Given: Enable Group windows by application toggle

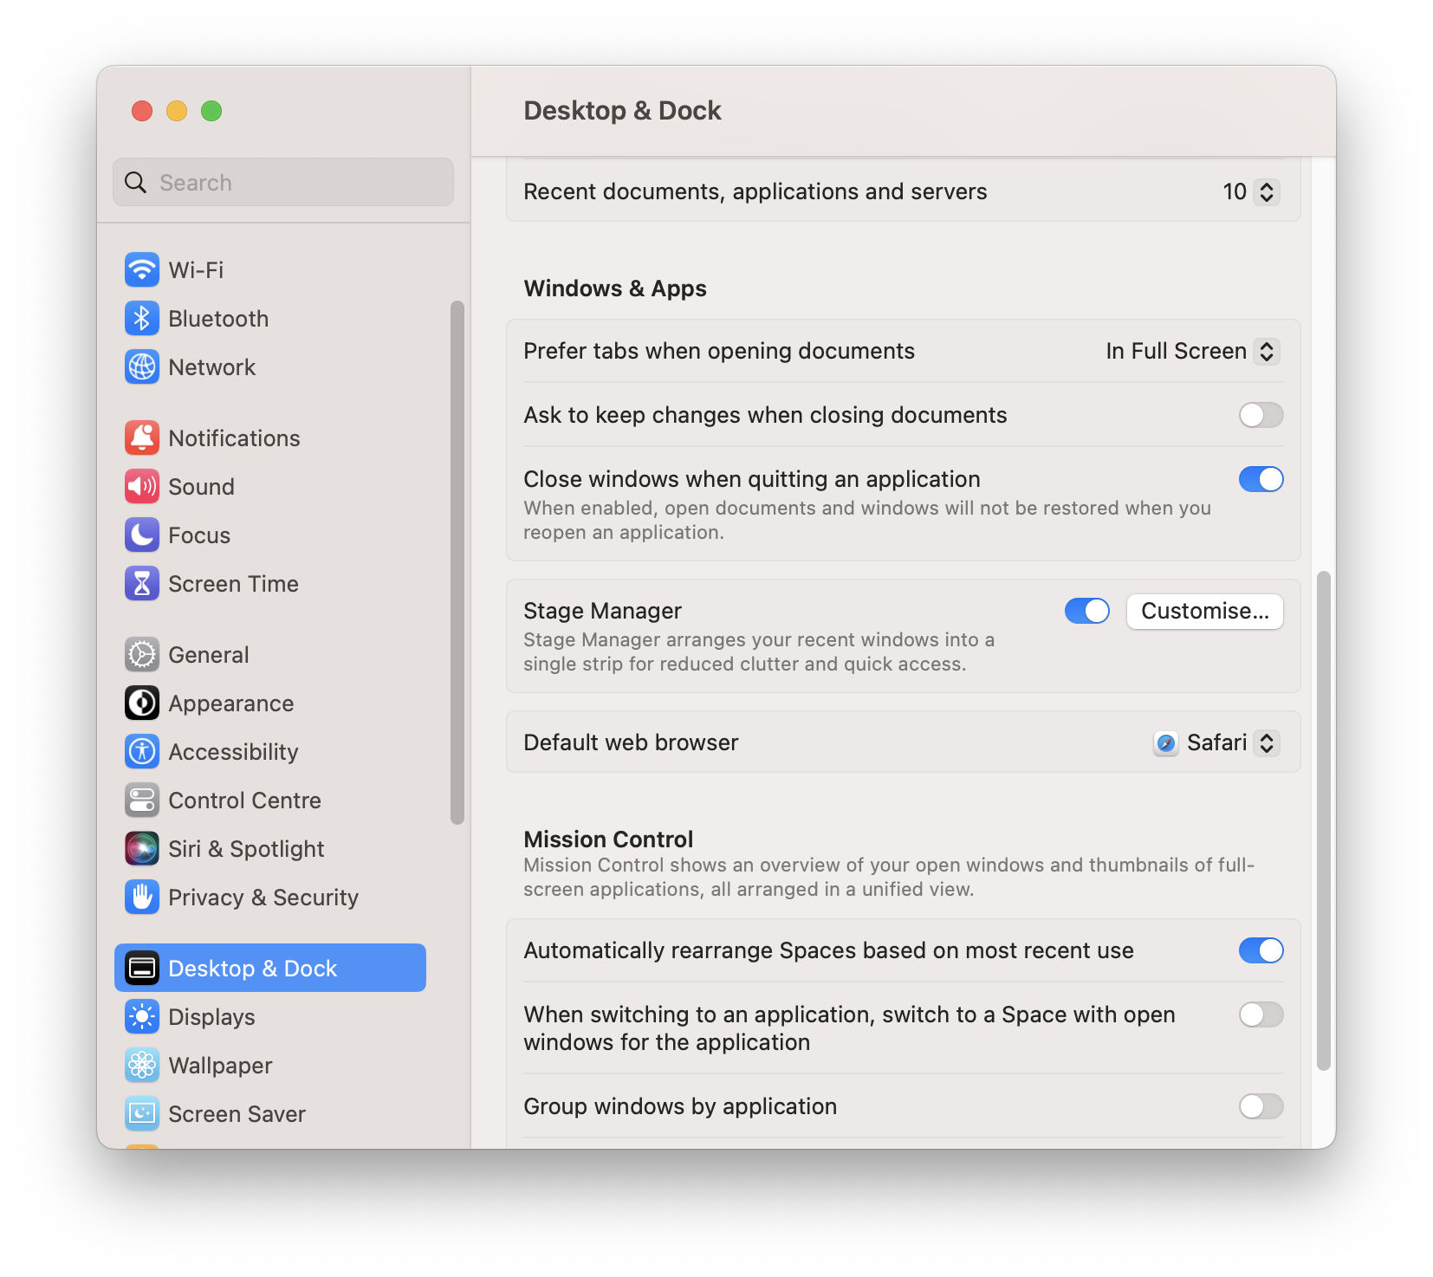Looking at the screenshot, I should [x=1261, y=1106].
